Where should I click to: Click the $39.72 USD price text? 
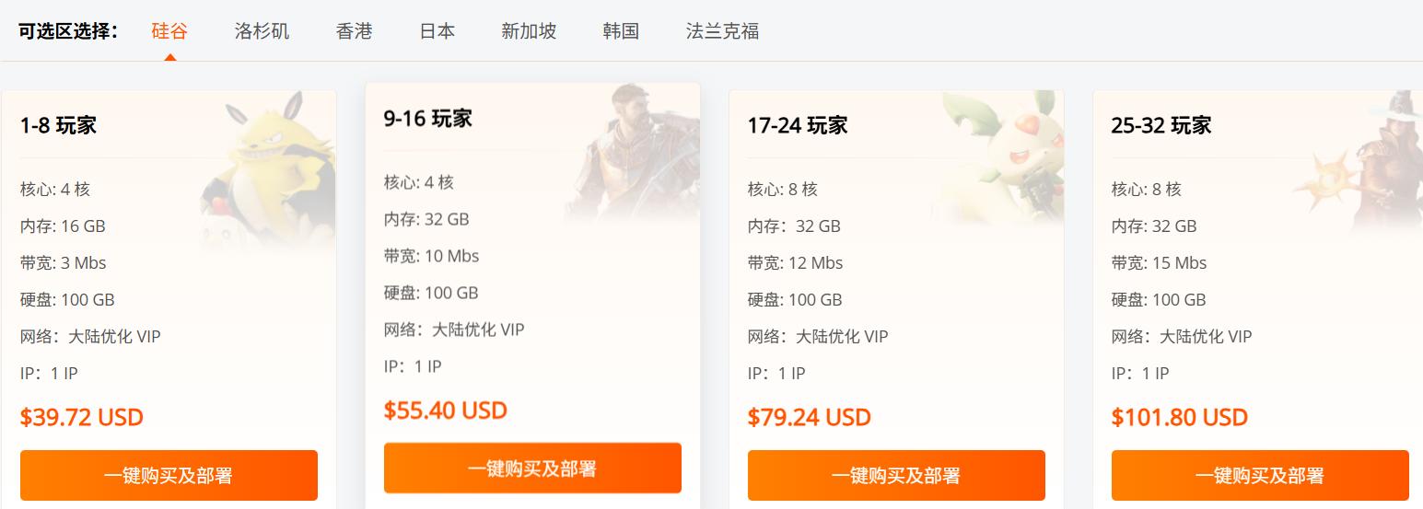82,417
